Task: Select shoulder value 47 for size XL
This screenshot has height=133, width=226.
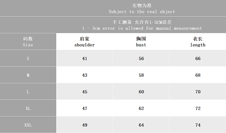Action: (84, 108)
